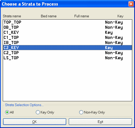The height and width of the screenshot is (128, 135).
Task: Choose the C1_KEY strata
Action: click(x=68, y=33)
